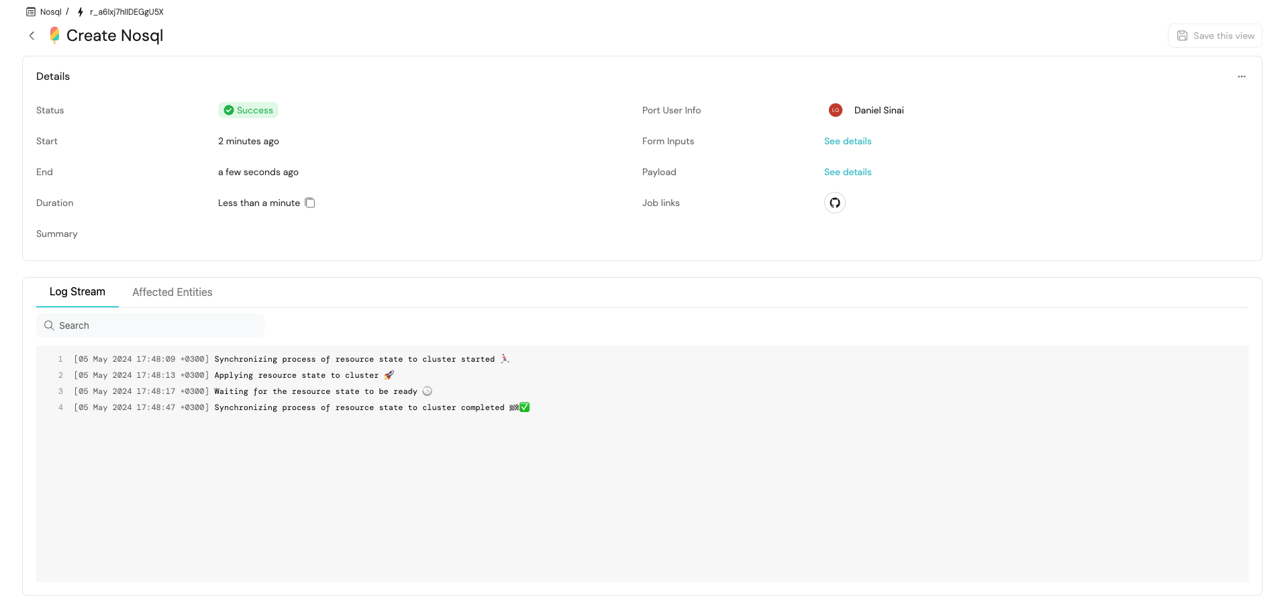Open the GitHub job link

coord(834,203)
